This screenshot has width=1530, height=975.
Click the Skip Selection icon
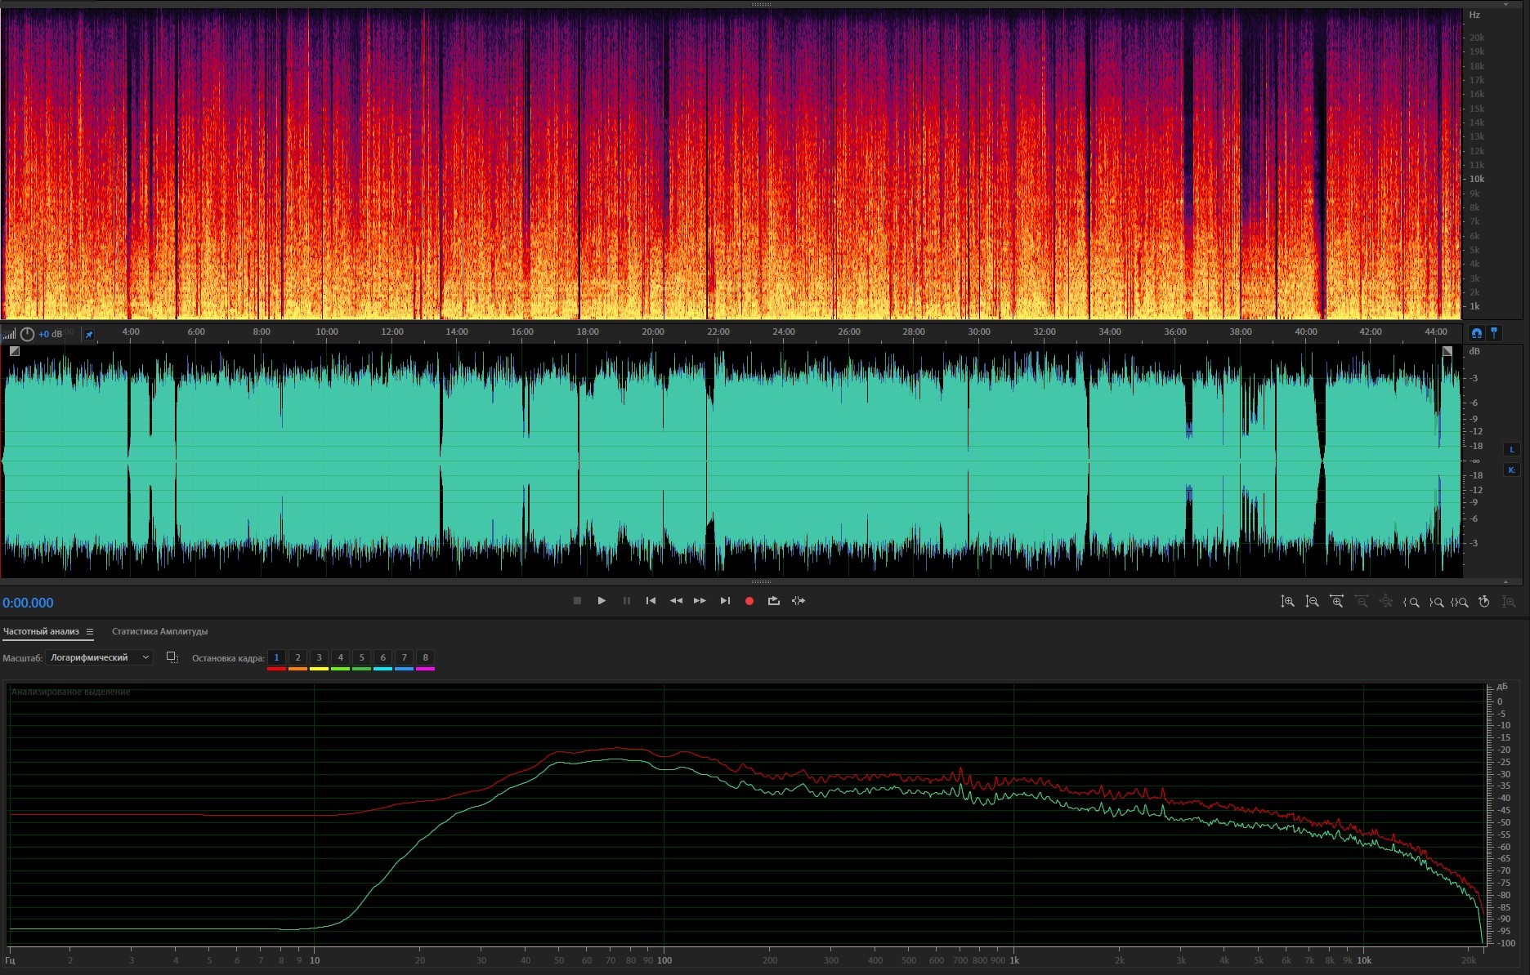799,601
